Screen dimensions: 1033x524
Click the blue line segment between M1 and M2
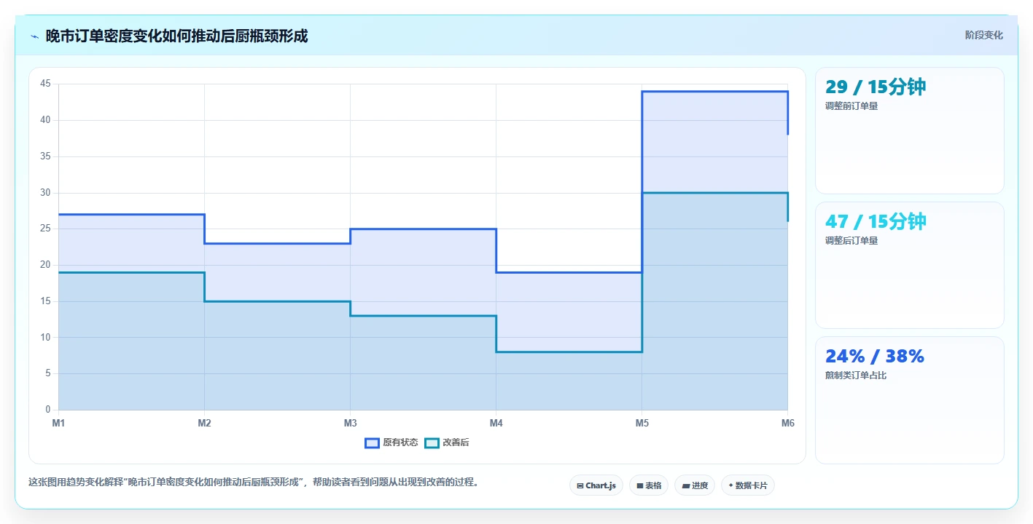coord(131,215)
